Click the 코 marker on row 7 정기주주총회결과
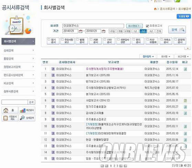The width and height of the screenshot is (192, 168). pos(185,107)
